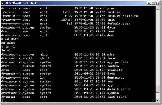This screenshot has height=105, width=162.
Task: Select the 'app' directory name
Action: 110,86
